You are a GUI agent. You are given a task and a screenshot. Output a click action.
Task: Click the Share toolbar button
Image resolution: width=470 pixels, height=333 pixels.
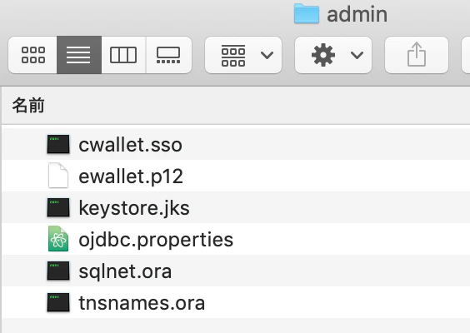pos(417,55)
